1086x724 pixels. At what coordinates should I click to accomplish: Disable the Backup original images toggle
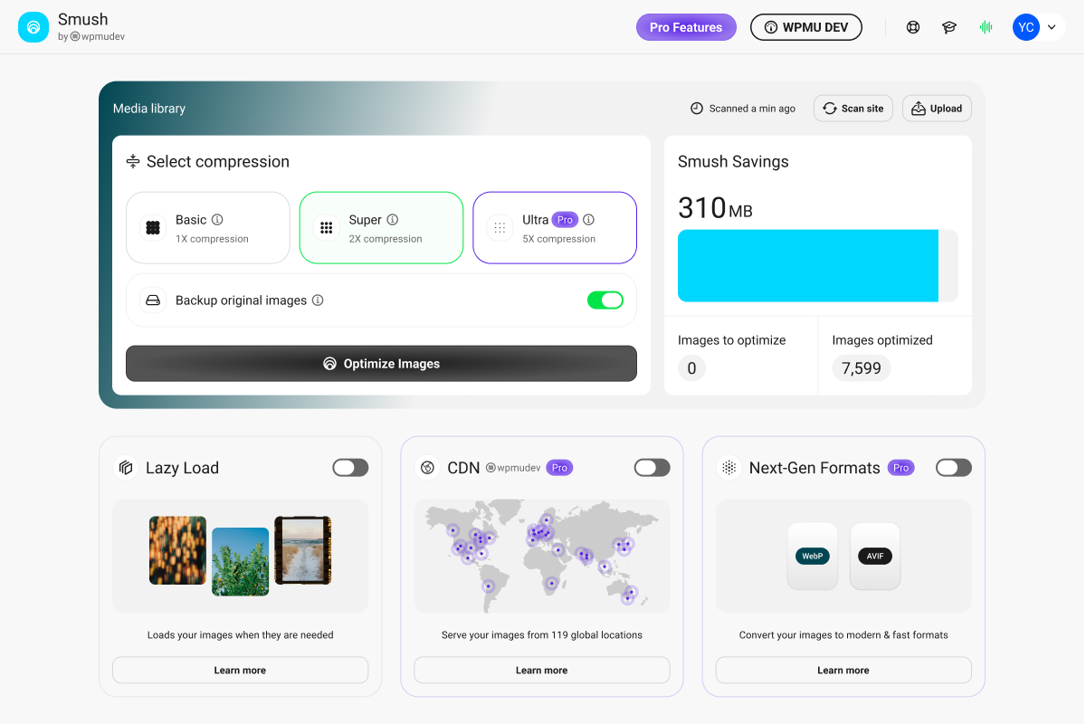pos(605,300)
